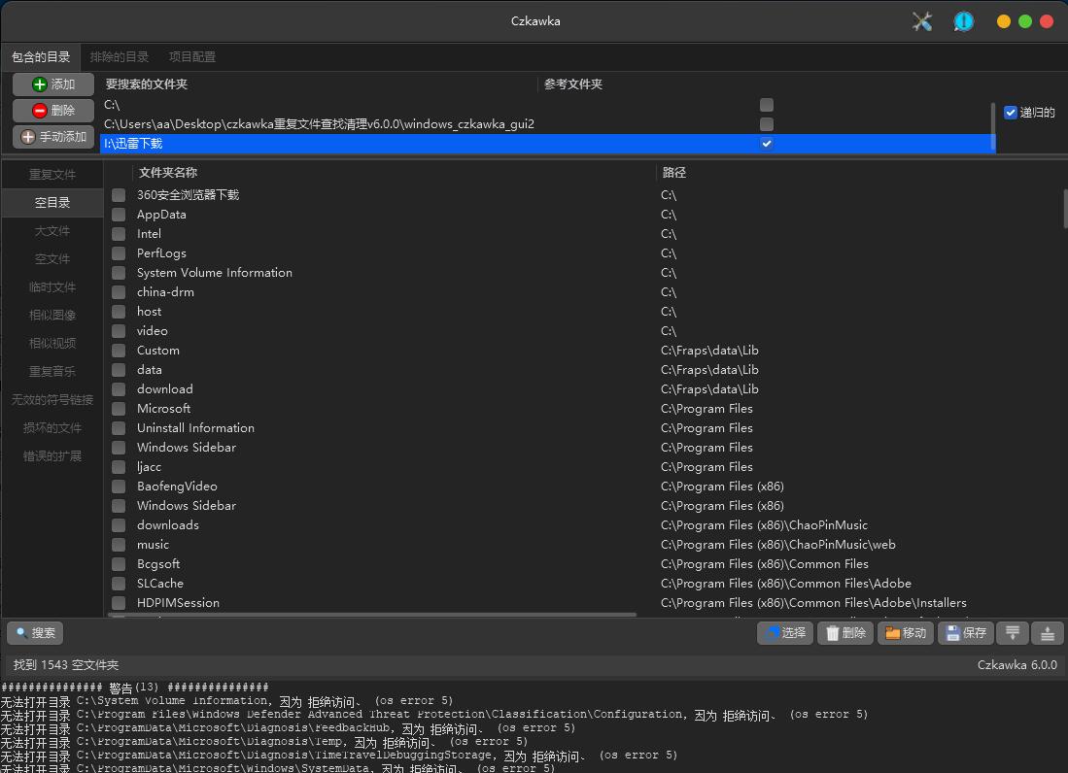This screenshot has width=1068, height=773.
Task: Open the blue info bubble icon
Action: [x=963, y=21]
